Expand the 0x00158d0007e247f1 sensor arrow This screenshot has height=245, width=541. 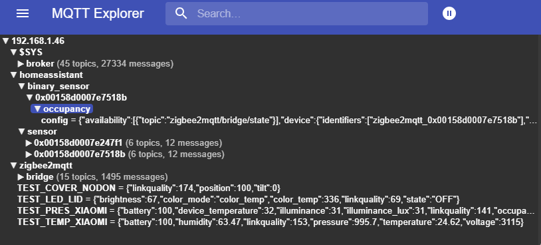29,142
